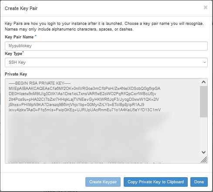Click the Key Type label

14,54
